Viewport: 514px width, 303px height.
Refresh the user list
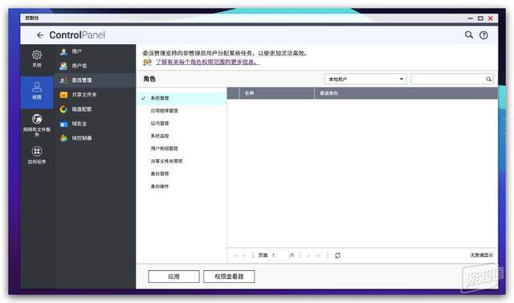(x=337, y=256)
